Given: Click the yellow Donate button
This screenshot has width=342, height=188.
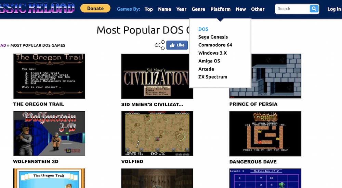Looking at the screenshot, I should (95, 9).
